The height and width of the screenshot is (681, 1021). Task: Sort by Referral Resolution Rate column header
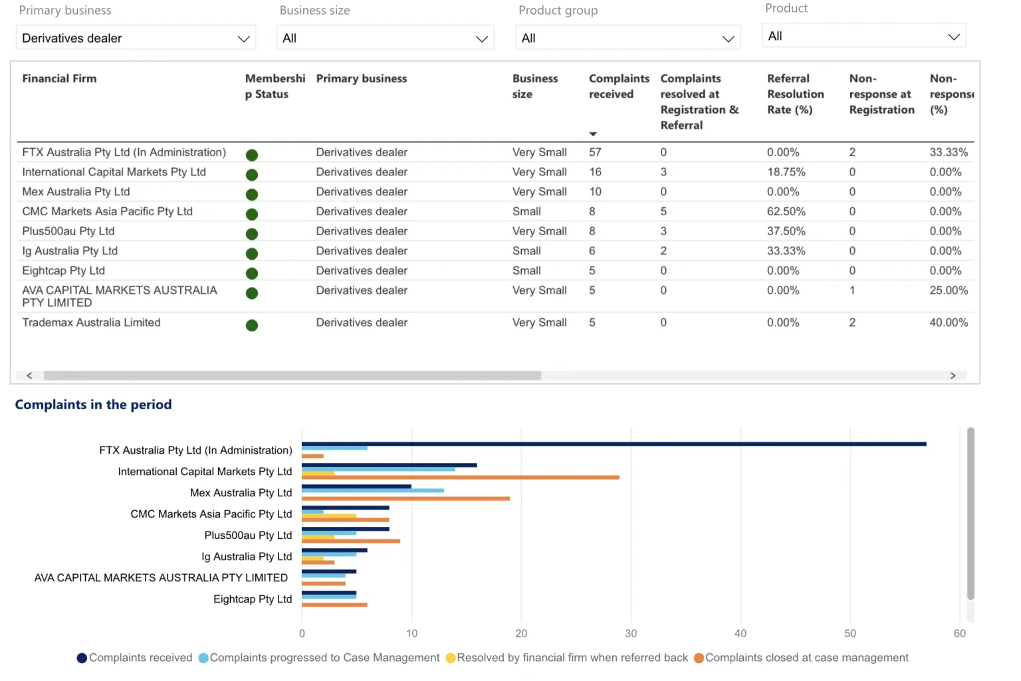(796, 94)
